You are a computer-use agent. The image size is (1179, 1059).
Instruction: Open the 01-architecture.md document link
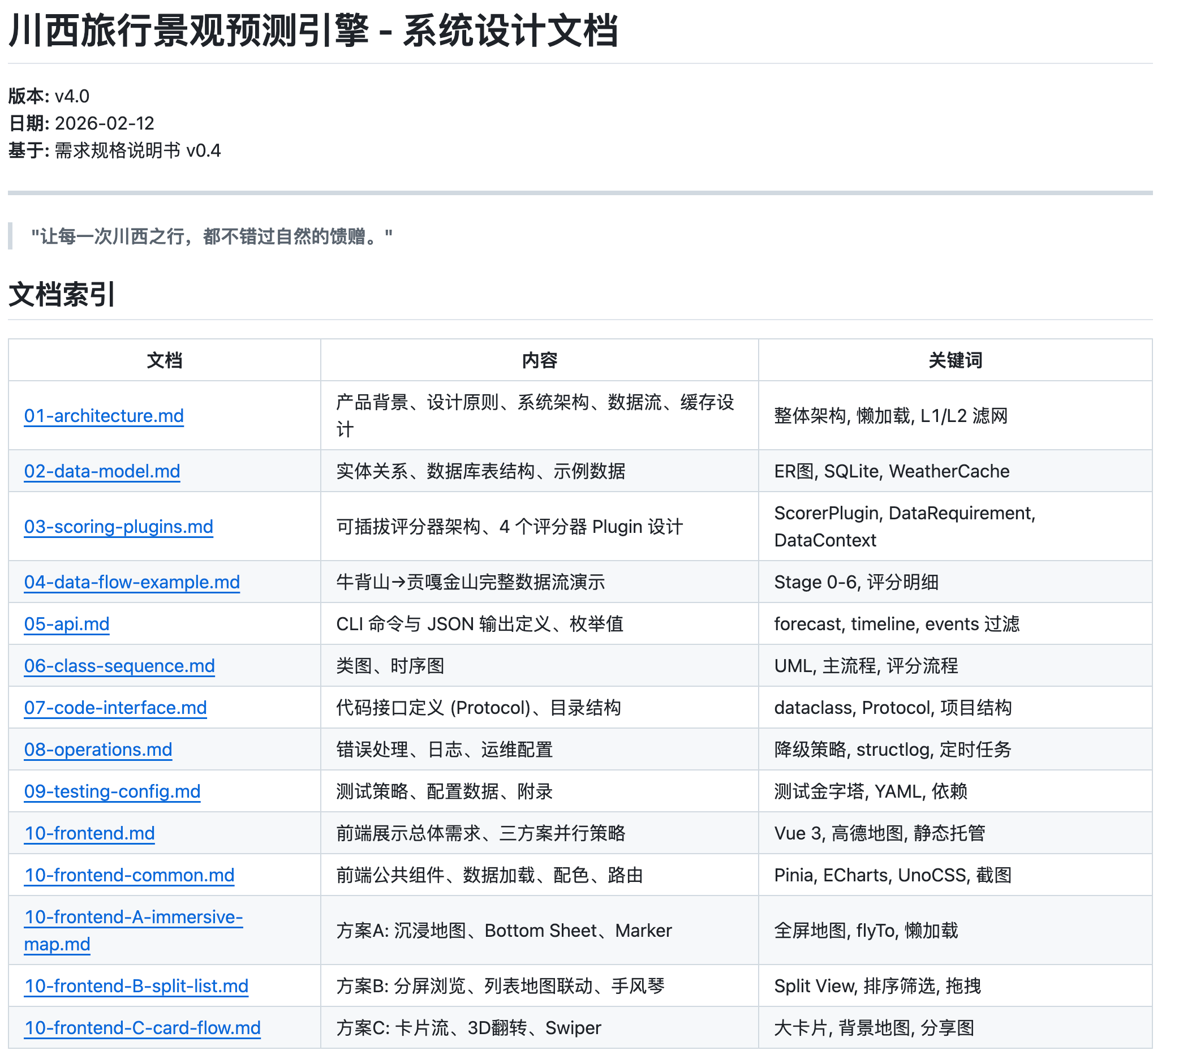pyautogui.click(x=104, y=415)
